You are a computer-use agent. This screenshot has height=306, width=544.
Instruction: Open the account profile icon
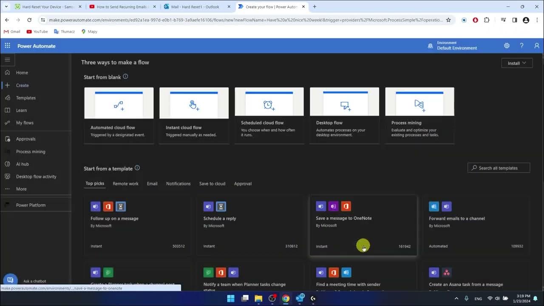[537, 45]
